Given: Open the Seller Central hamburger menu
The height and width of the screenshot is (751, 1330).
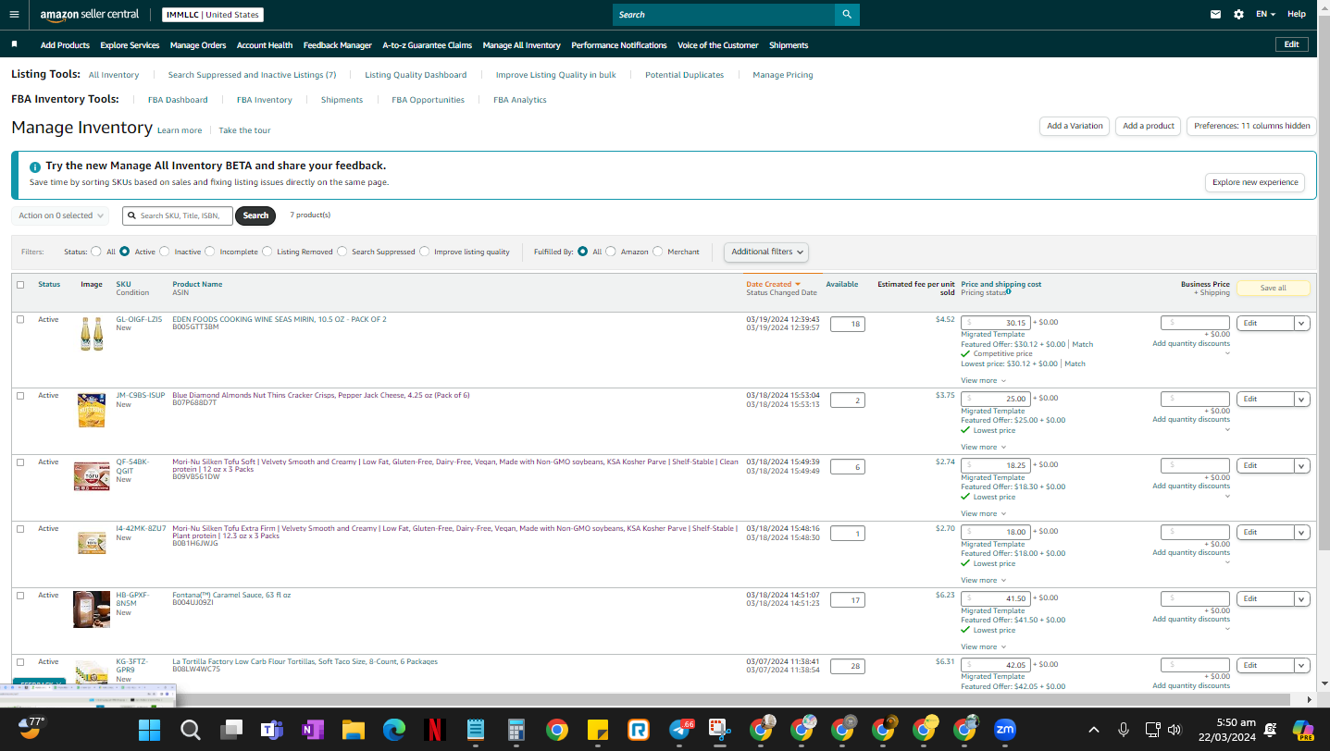Looking at the screenshot, I should click(14, 15).
